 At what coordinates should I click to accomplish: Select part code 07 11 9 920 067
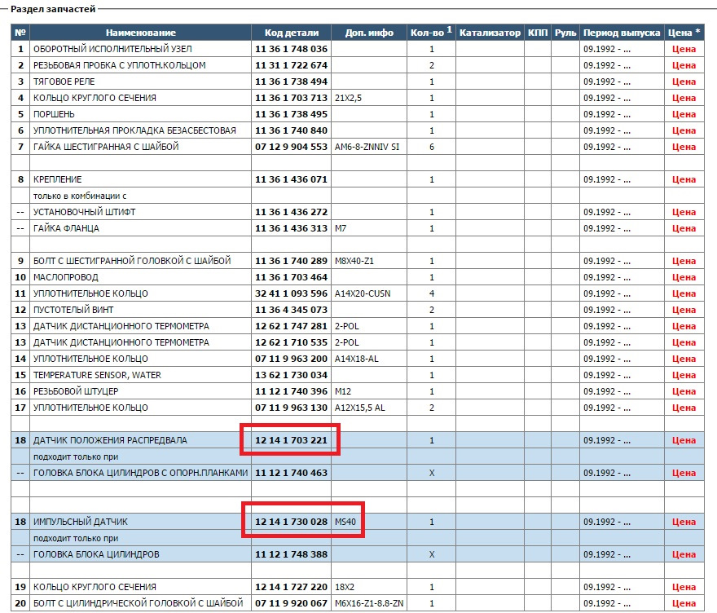(292, 603)
